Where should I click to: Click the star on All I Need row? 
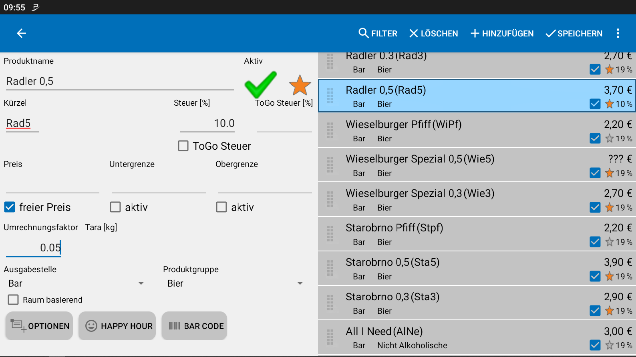609,345
